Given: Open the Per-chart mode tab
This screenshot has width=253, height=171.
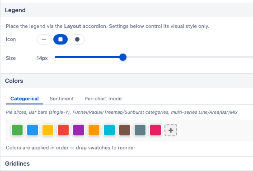Looking at the screenshot, I should click(x=103, y=99).
